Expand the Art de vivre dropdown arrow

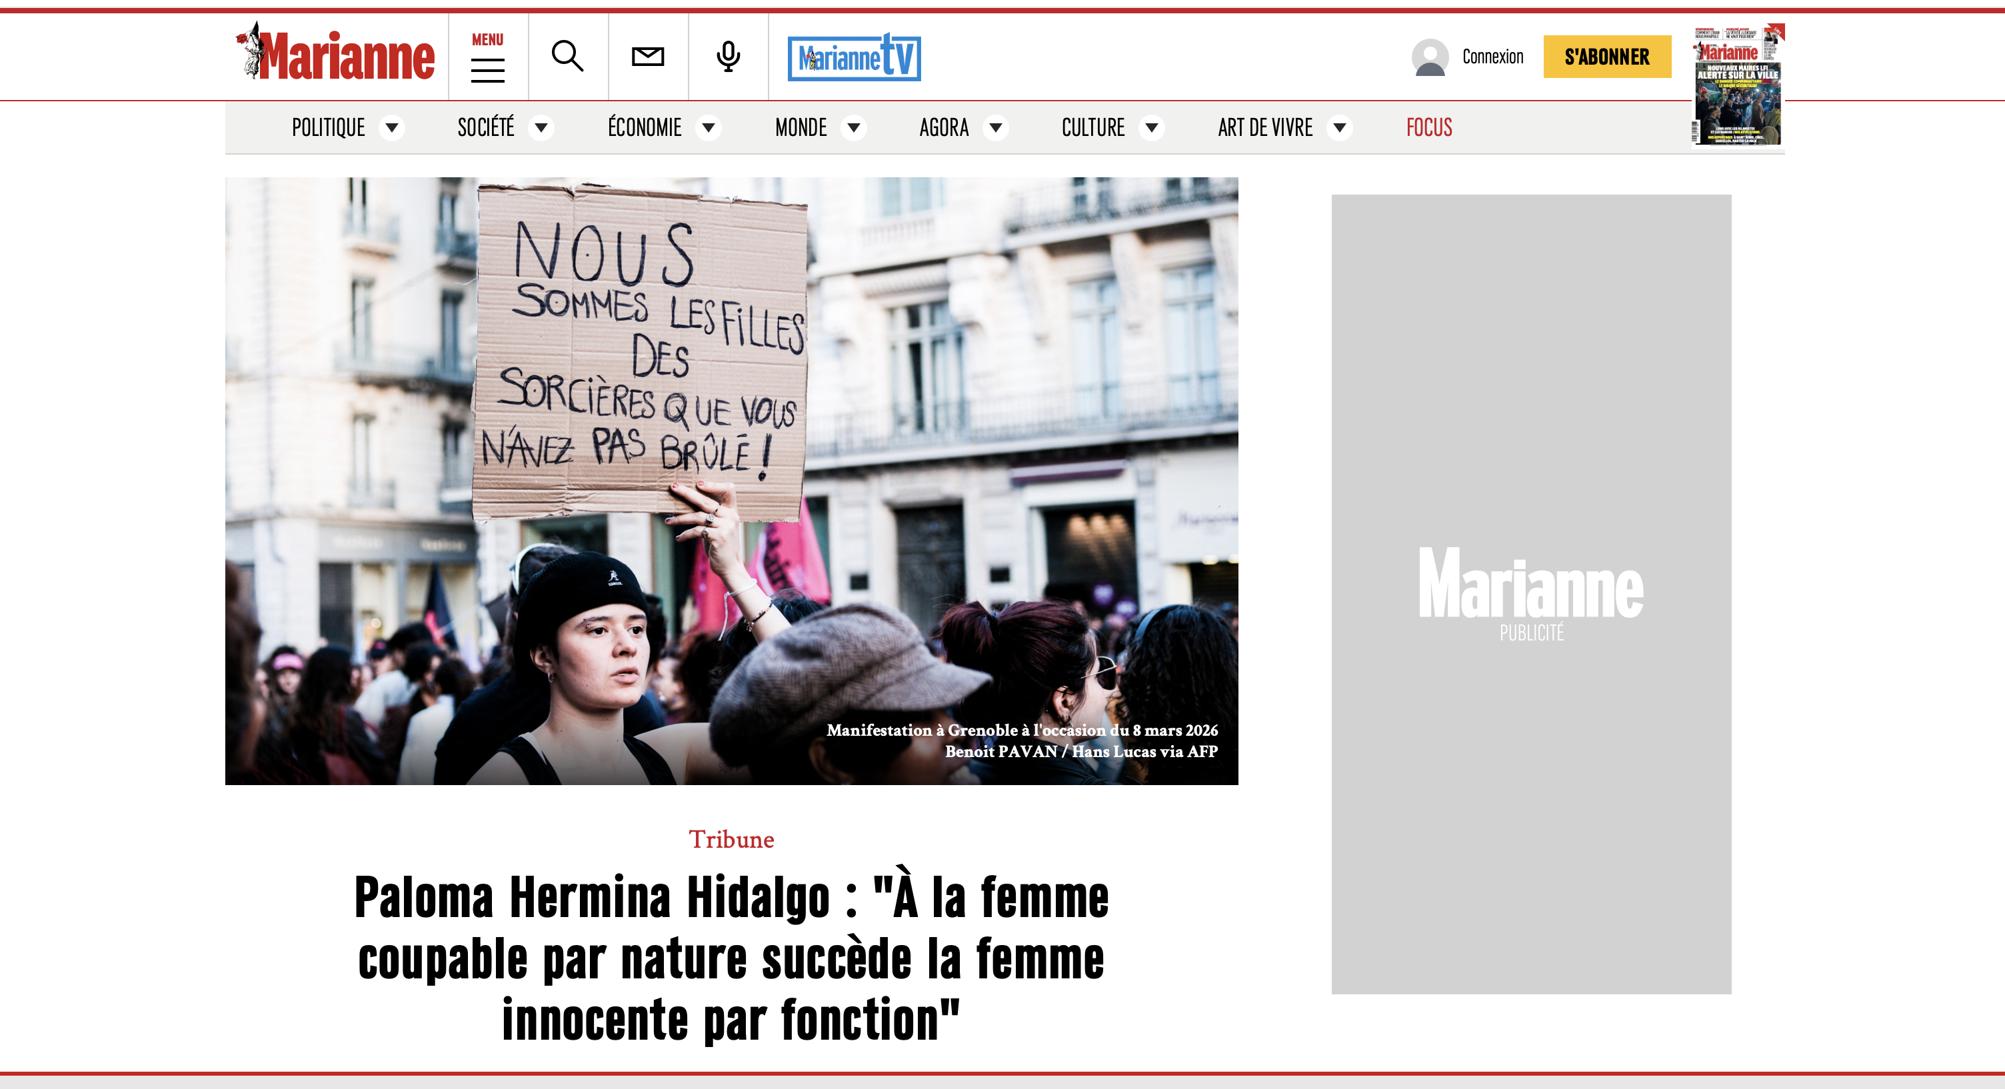point(1340,128)
